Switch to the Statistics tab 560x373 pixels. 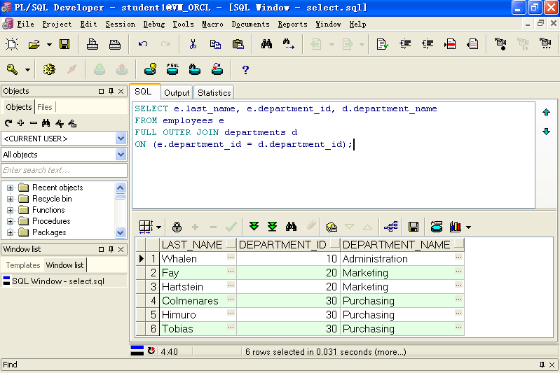[214, 92]
